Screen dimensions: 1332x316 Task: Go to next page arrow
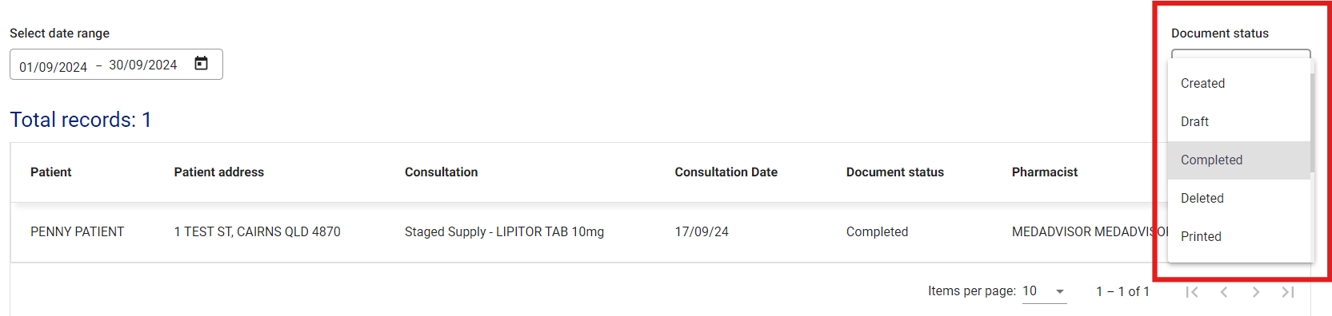(x=1256, y=292)
